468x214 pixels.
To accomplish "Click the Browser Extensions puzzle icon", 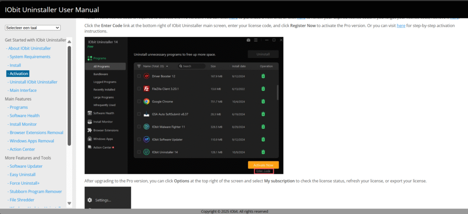I will click(x=90, y=130).
